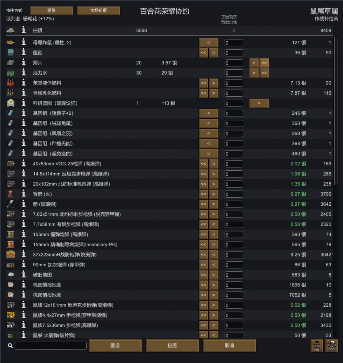This screenshot has width=343, height=363.
Task: Open the 类别 sort dropdown
Action: click(51, 10)
